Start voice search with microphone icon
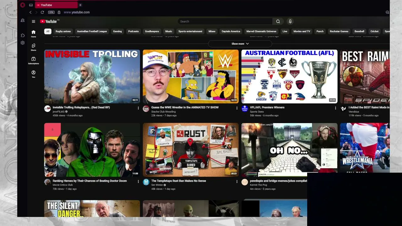 (290, 21)
